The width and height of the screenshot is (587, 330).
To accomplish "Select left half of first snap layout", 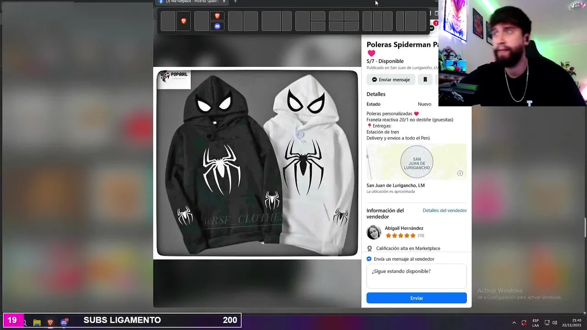I will click(168, 21).
